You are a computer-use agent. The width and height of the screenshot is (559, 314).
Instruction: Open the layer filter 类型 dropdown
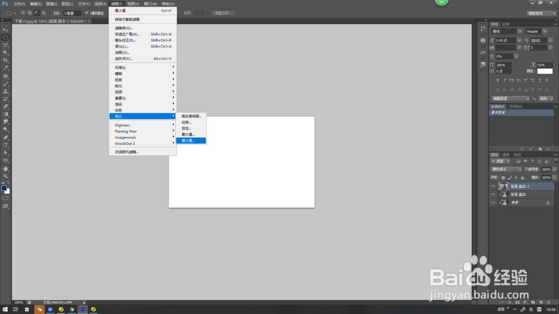tap(501, 161)
